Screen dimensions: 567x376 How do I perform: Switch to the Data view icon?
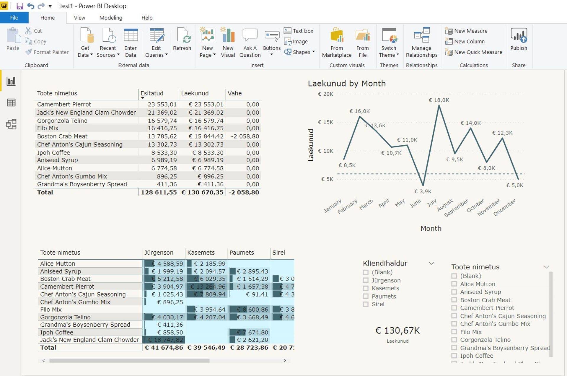click(x=11, y=102)
